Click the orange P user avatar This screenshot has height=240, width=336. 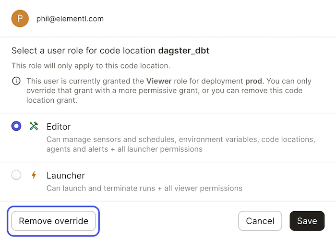point(20,18)
